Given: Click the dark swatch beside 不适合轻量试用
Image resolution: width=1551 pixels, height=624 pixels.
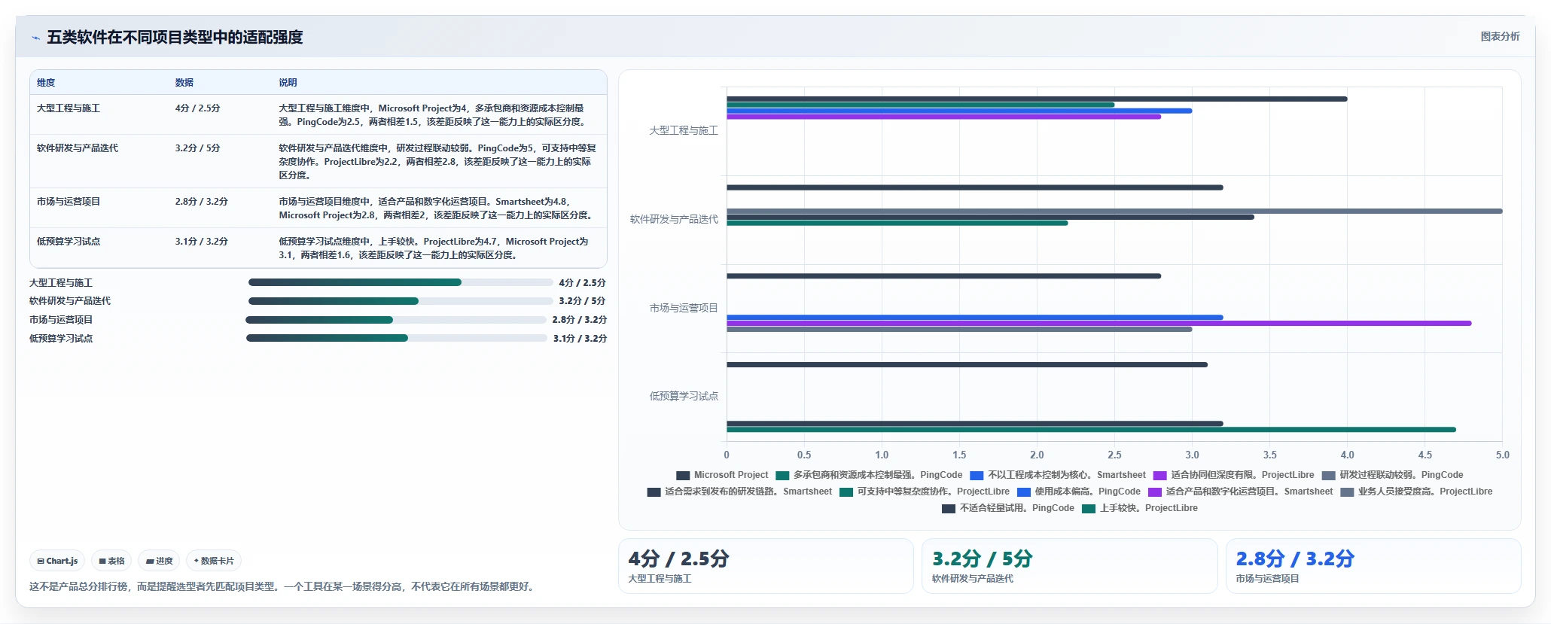Looking at the screenshot, I should [949, 509].
